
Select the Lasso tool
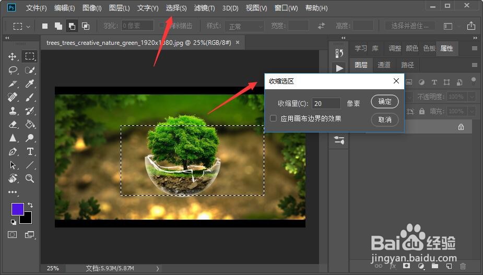pos(13,70)
